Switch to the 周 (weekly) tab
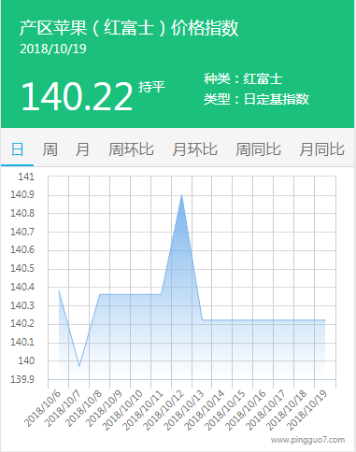The width and height of the screenshot is (356, 452). (x=50, y=149)
